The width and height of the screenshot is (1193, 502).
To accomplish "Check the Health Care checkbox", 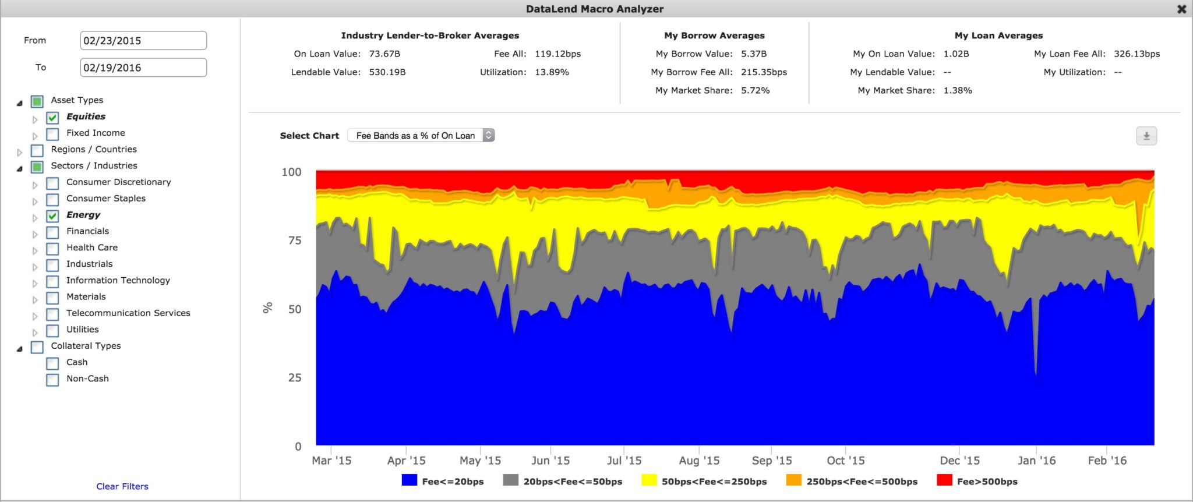I will click(x=52, y=249).
